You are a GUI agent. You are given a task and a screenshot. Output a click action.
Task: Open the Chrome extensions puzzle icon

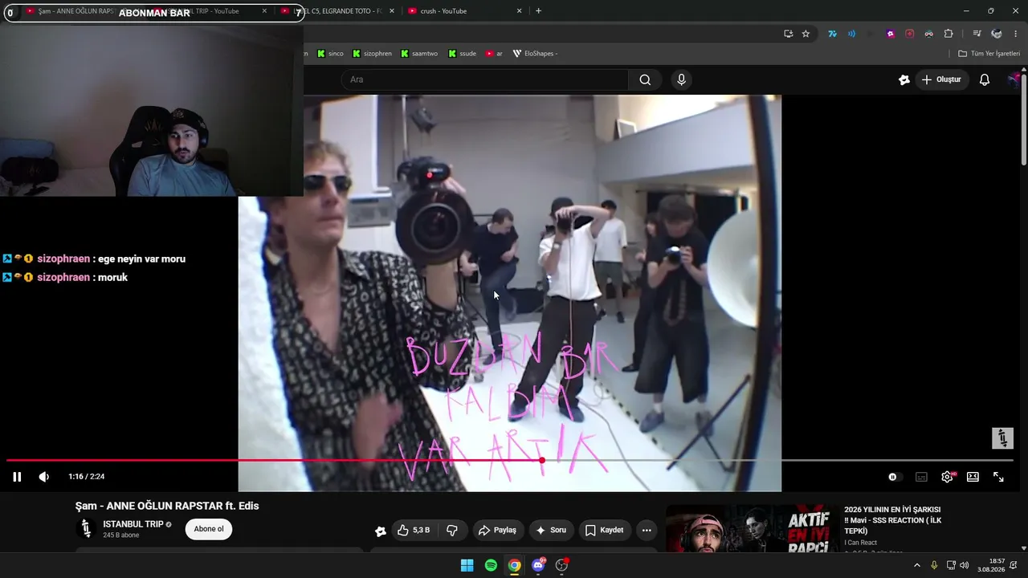(x=948, y=34)
